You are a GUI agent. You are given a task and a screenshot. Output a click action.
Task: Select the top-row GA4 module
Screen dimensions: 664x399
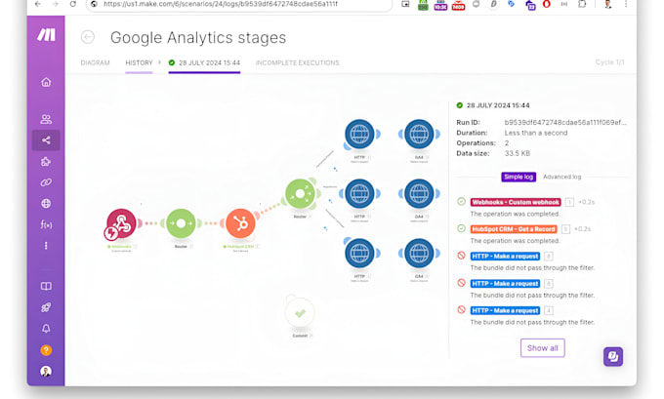(x=419, y=134)
